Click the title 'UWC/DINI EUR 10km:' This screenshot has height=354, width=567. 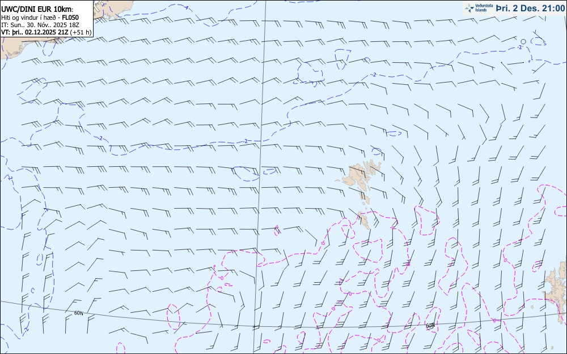pos(37,10)
